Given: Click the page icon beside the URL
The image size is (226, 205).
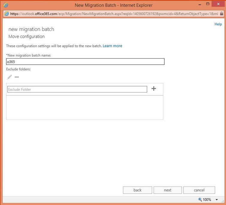Looking at the screenshot, I should pyautogui.click(x=7, y=14).
